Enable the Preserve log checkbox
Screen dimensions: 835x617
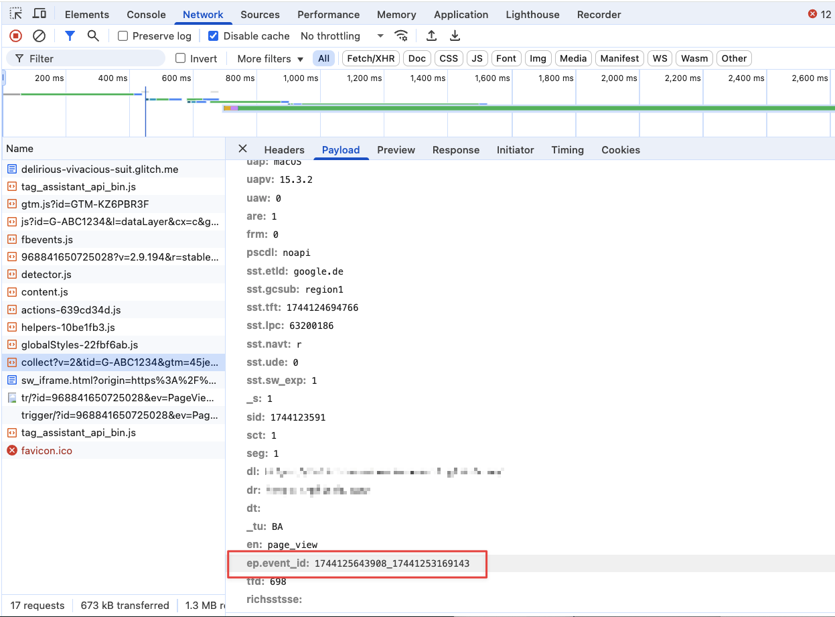coord(123,36)
